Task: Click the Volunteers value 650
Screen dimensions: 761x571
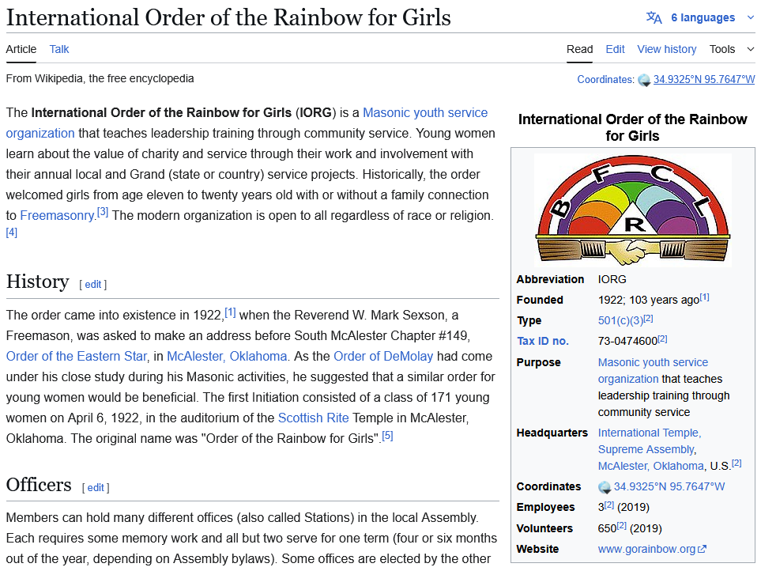Action: pos(607,528)
